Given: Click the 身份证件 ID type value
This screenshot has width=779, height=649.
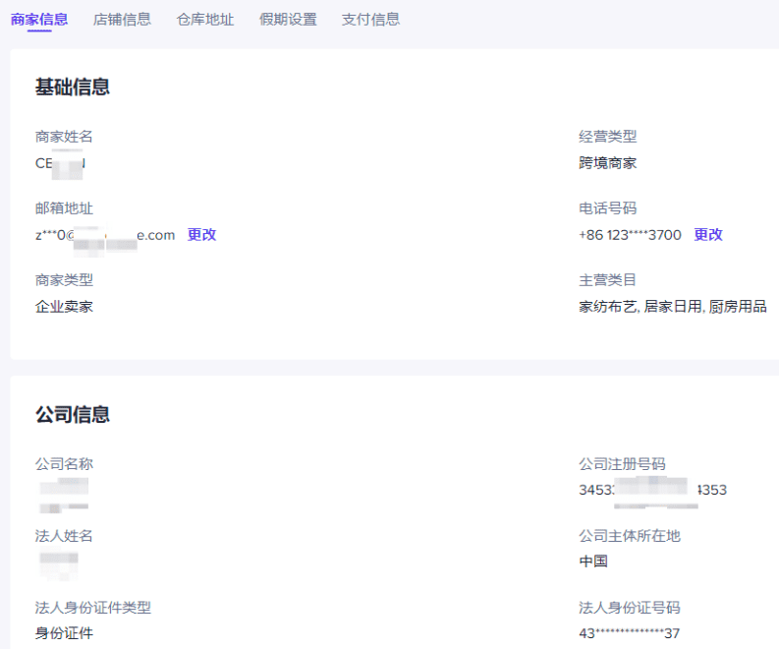Looking at the screenshot, I should tap(64, 633).
